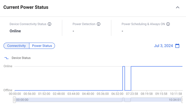
Task: Click the Device Connectivity Status label
Action: 28,24
